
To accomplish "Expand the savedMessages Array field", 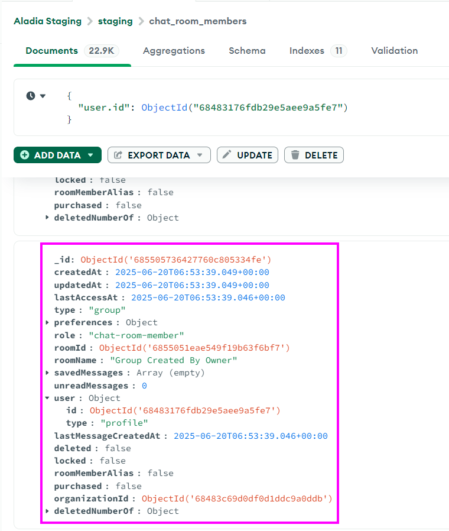I will coord(47,373).
